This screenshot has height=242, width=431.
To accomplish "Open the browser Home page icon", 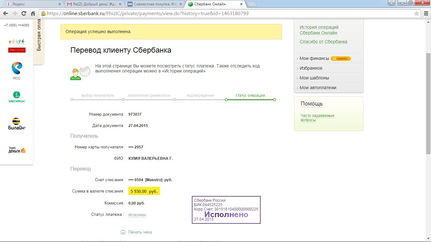I will click(33, 14).
